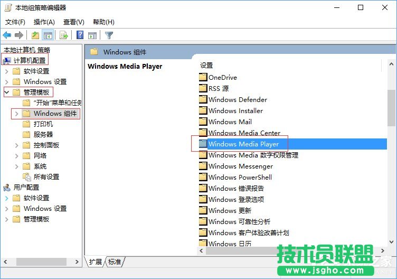Expand the 控制面板 tree node
This screenshot has width=397, height=279.
17,145
